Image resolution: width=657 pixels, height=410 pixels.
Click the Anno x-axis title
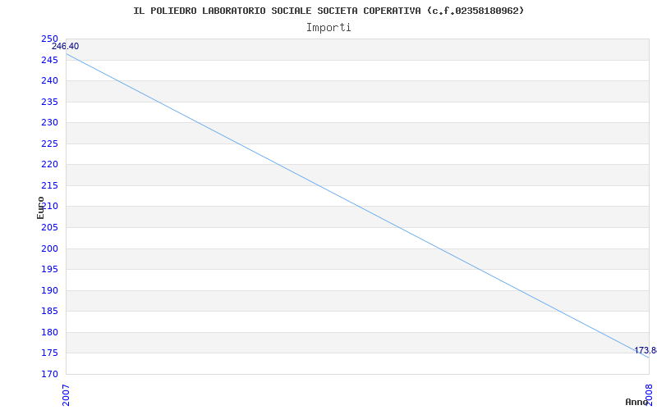[x=636, y=402]
